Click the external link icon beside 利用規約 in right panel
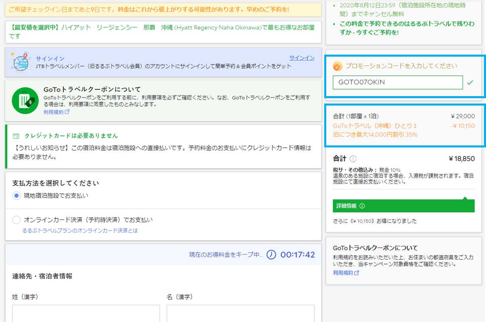 pos(358,273)
